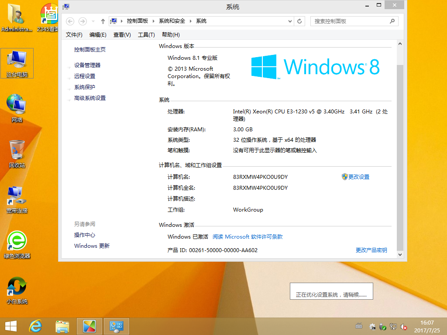Viewport: 447px width, 335px height.
Task: Click the Back navigation arrow button
Action: point(70,21)
